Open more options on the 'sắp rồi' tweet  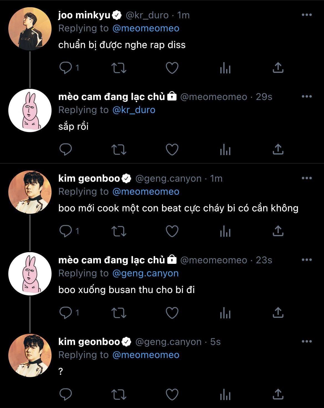point(307,97)
